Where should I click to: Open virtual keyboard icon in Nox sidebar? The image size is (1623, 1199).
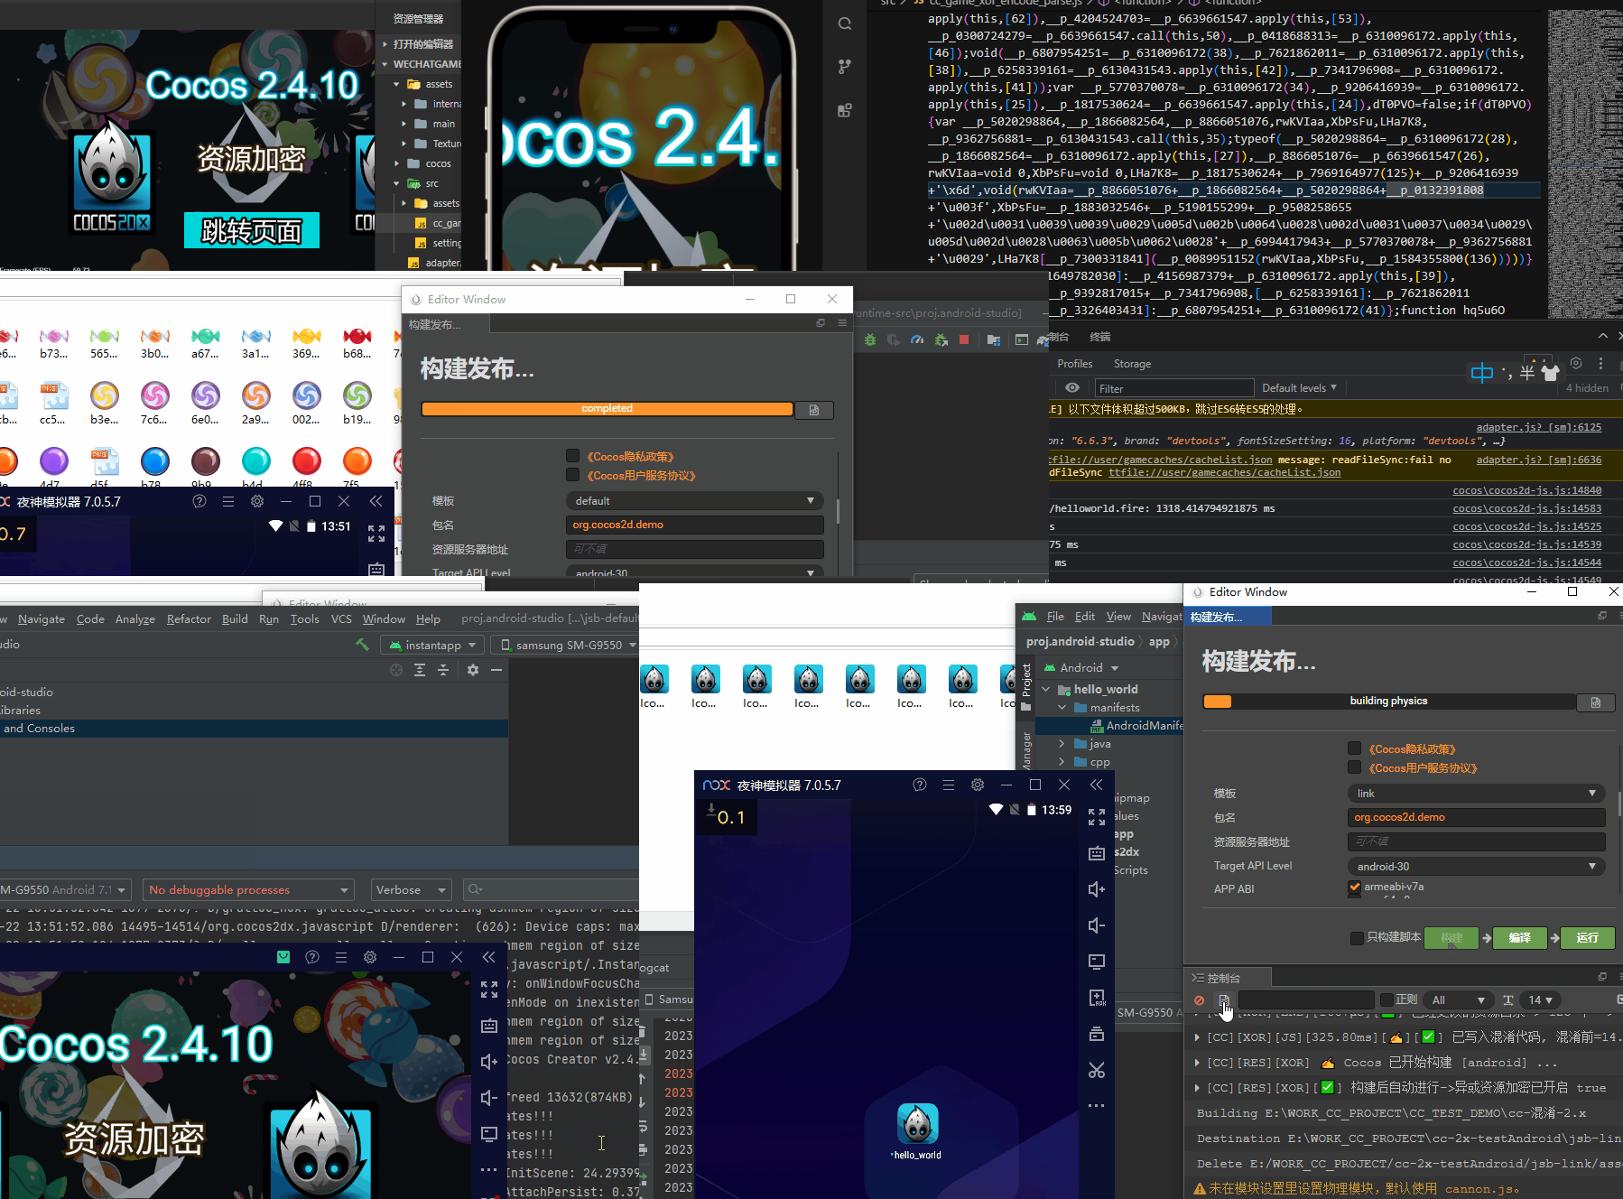tap(1096, 853)
